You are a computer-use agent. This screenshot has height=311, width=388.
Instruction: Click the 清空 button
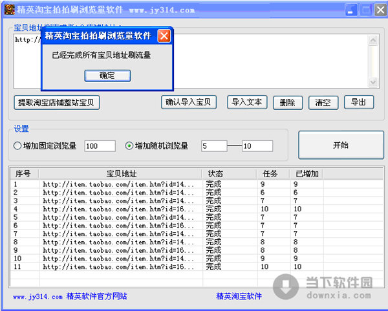pos(323,102)
